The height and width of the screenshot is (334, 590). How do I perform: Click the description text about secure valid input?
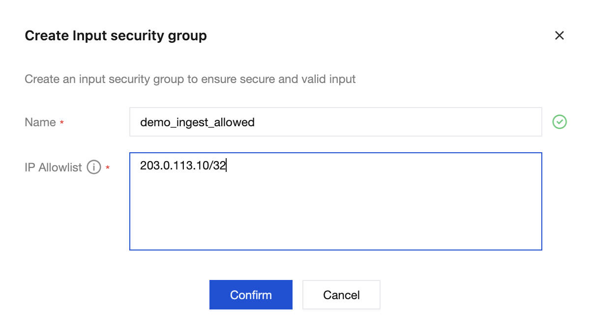coord(190,79)
